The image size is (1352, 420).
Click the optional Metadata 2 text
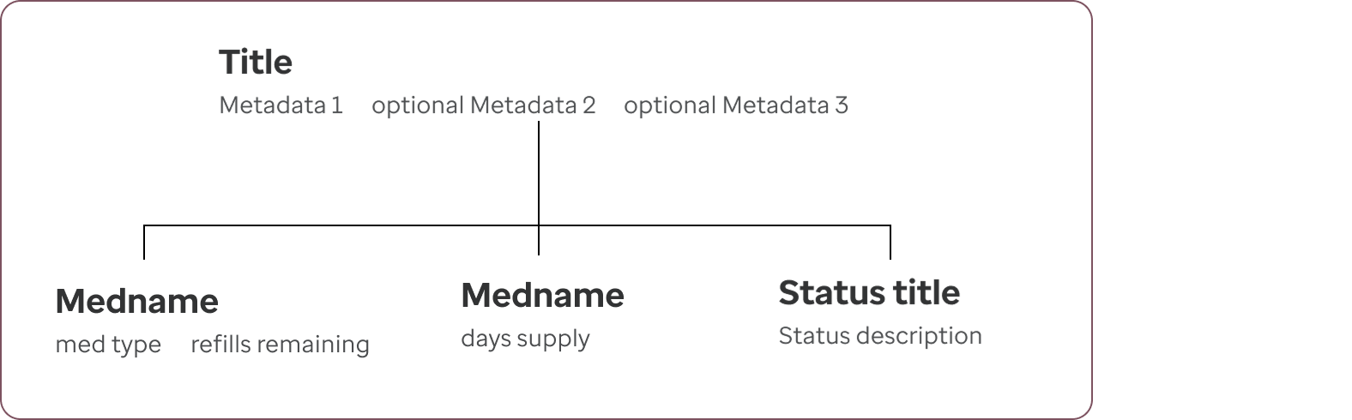[483, 105]
